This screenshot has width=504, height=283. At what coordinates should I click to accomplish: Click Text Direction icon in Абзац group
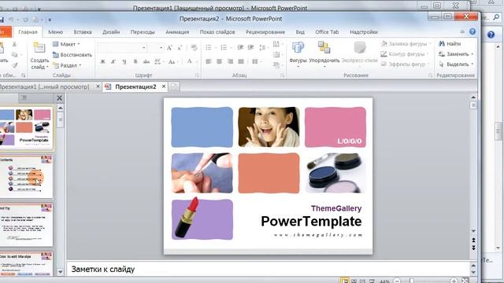pyautogui.click(x=276, y=44)
